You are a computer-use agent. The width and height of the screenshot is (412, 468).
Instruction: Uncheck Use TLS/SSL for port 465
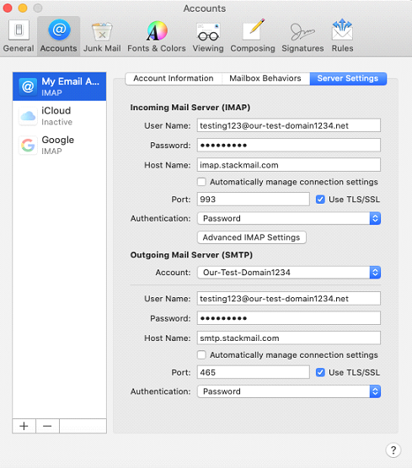(320, 373)
